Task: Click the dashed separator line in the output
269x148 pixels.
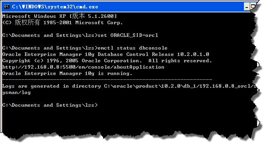Action: point(107,80)
